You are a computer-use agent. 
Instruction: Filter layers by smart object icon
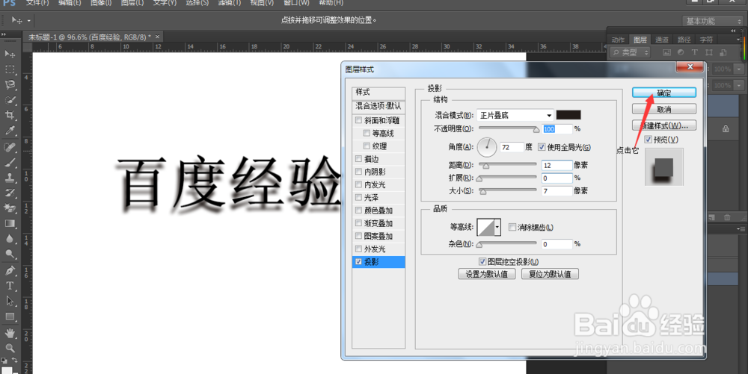(x=723, y=52)
